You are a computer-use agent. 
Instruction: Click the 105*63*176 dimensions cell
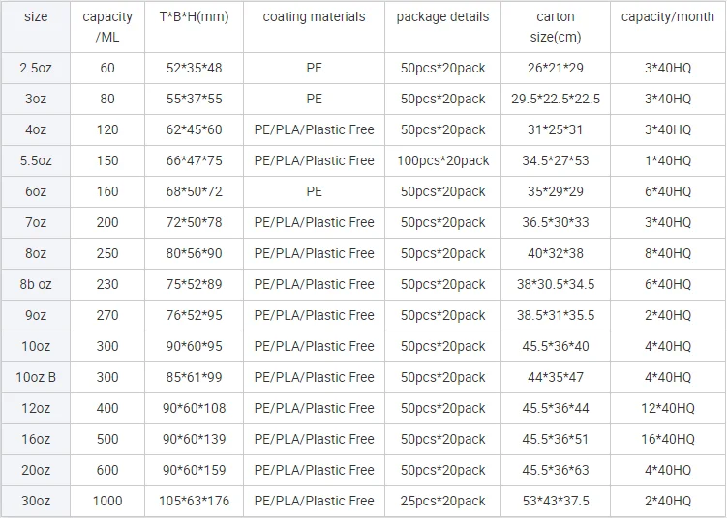pos(194,501)
